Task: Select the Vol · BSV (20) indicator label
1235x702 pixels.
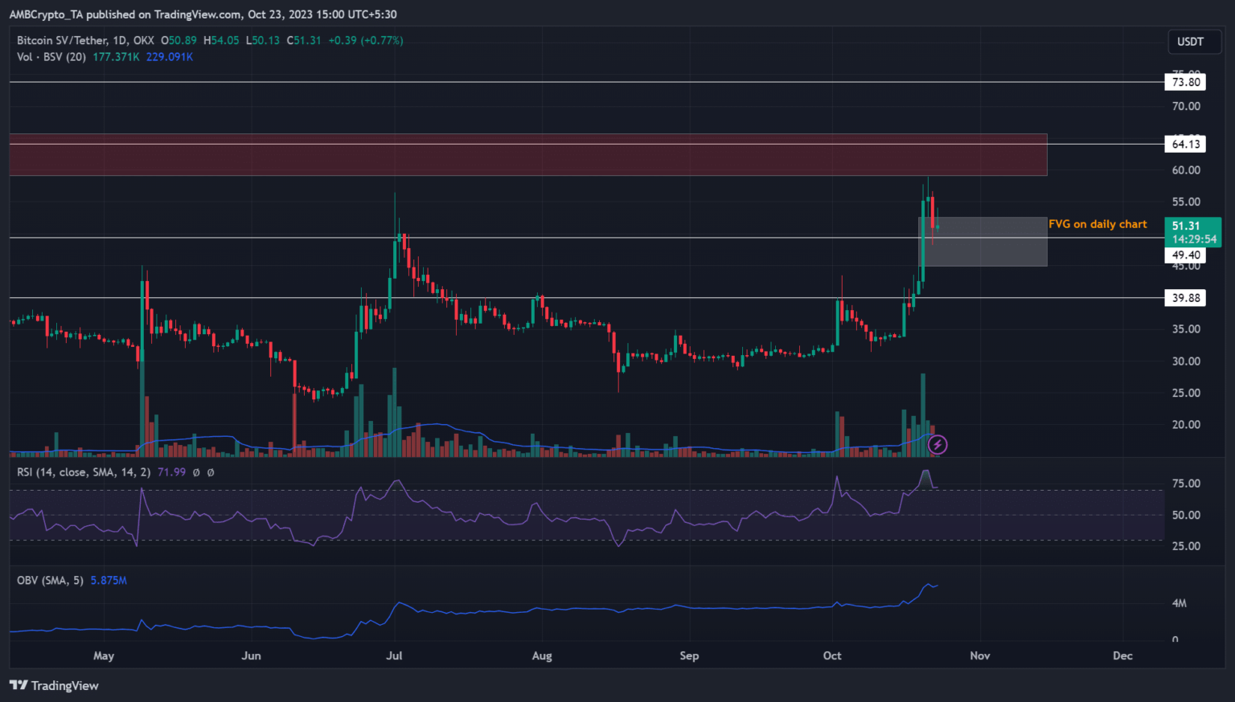Action: (x=51, y=57)
